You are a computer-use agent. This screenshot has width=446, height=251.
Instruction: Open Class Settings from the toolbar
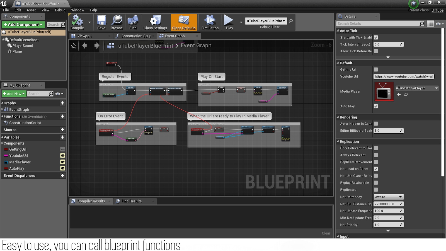click(155, 21)
